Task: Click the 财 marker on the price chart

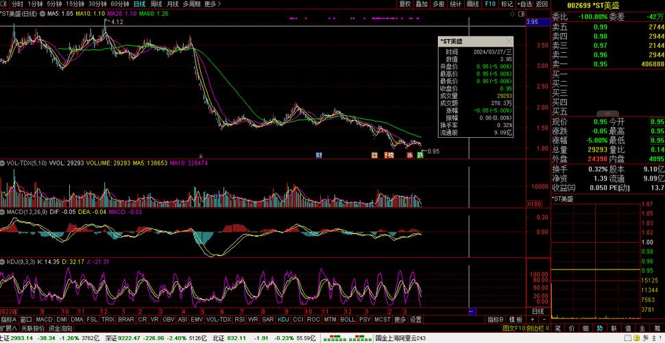Action: [319, 155]
